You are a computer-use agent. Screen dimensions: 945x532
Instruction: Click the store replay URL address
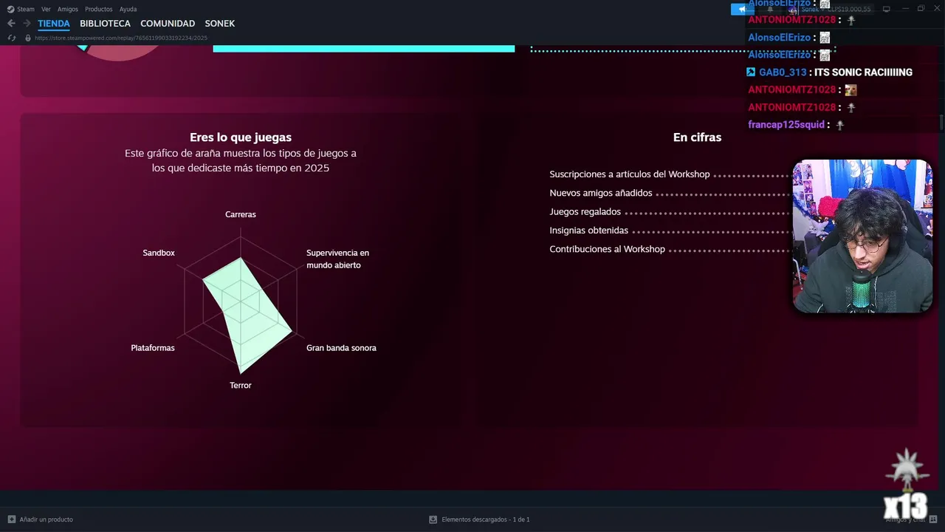tap(121, 38)
